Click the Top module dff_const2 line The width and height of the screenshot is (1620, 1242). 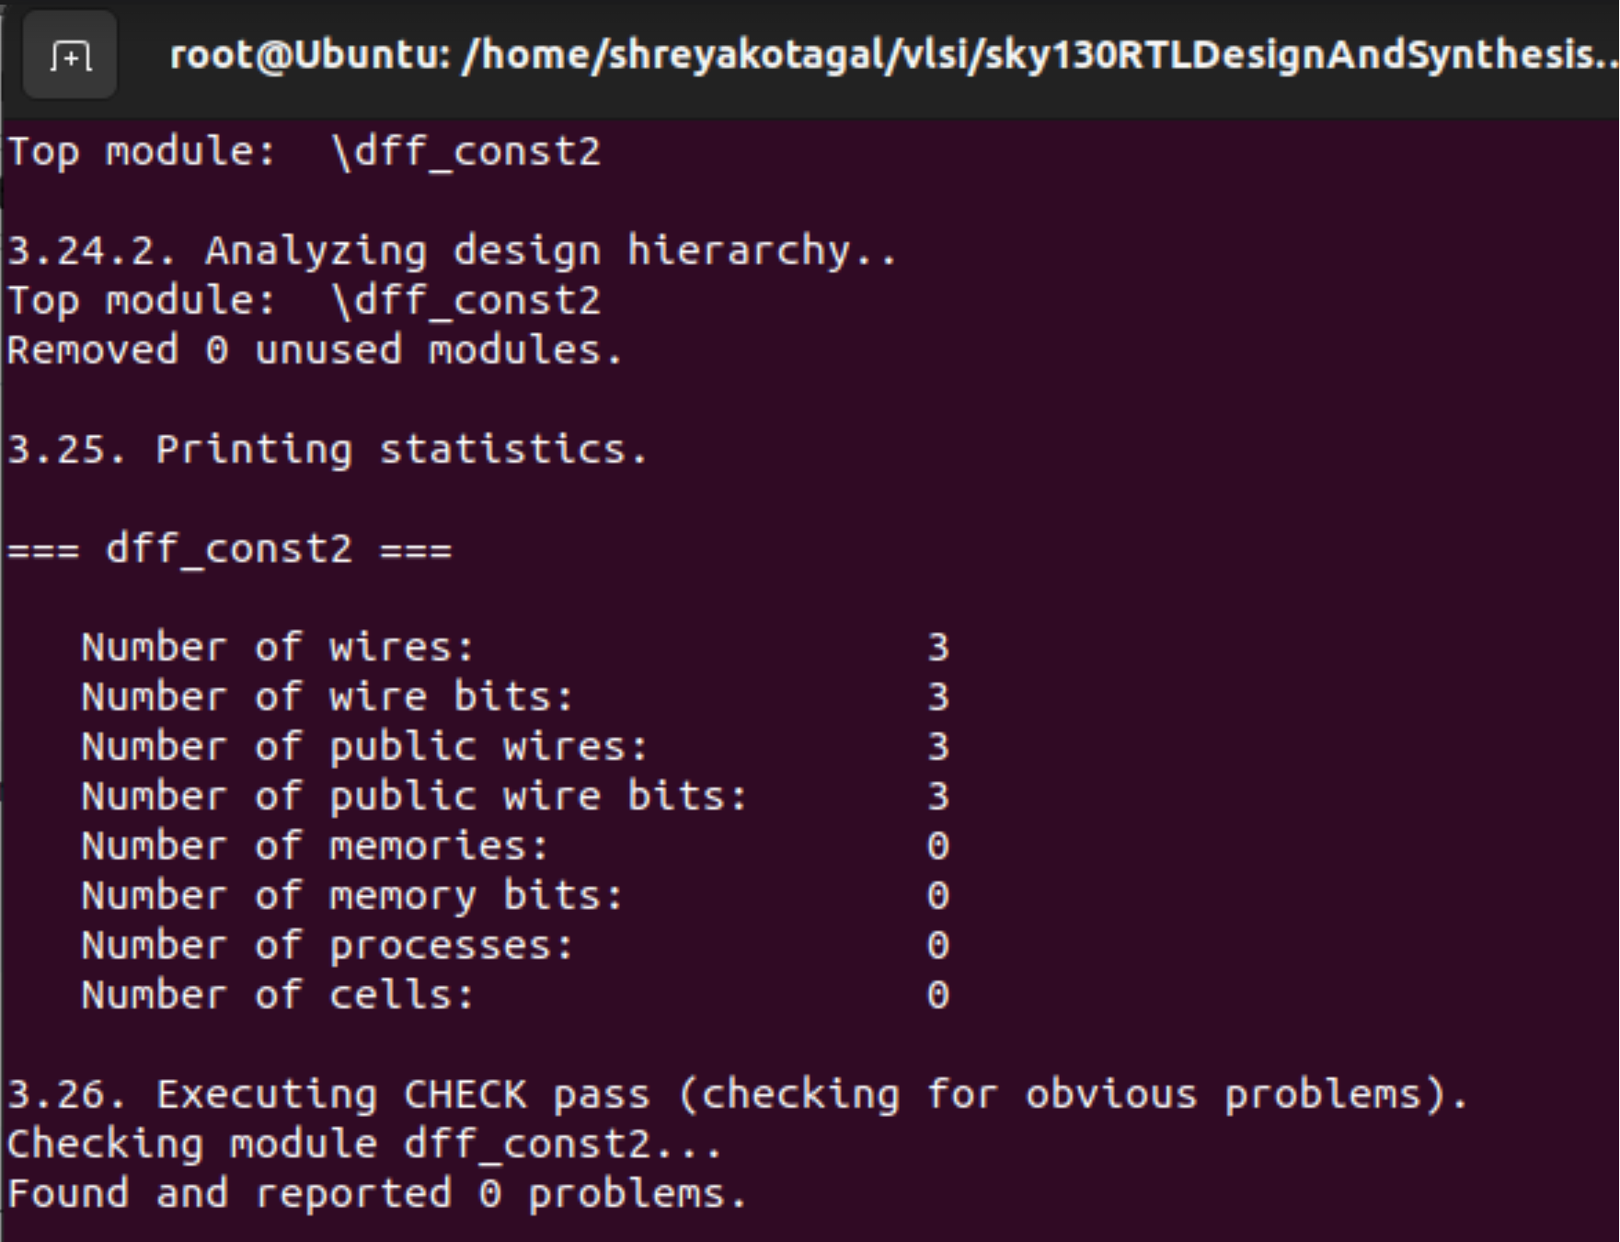coord(304,152)
